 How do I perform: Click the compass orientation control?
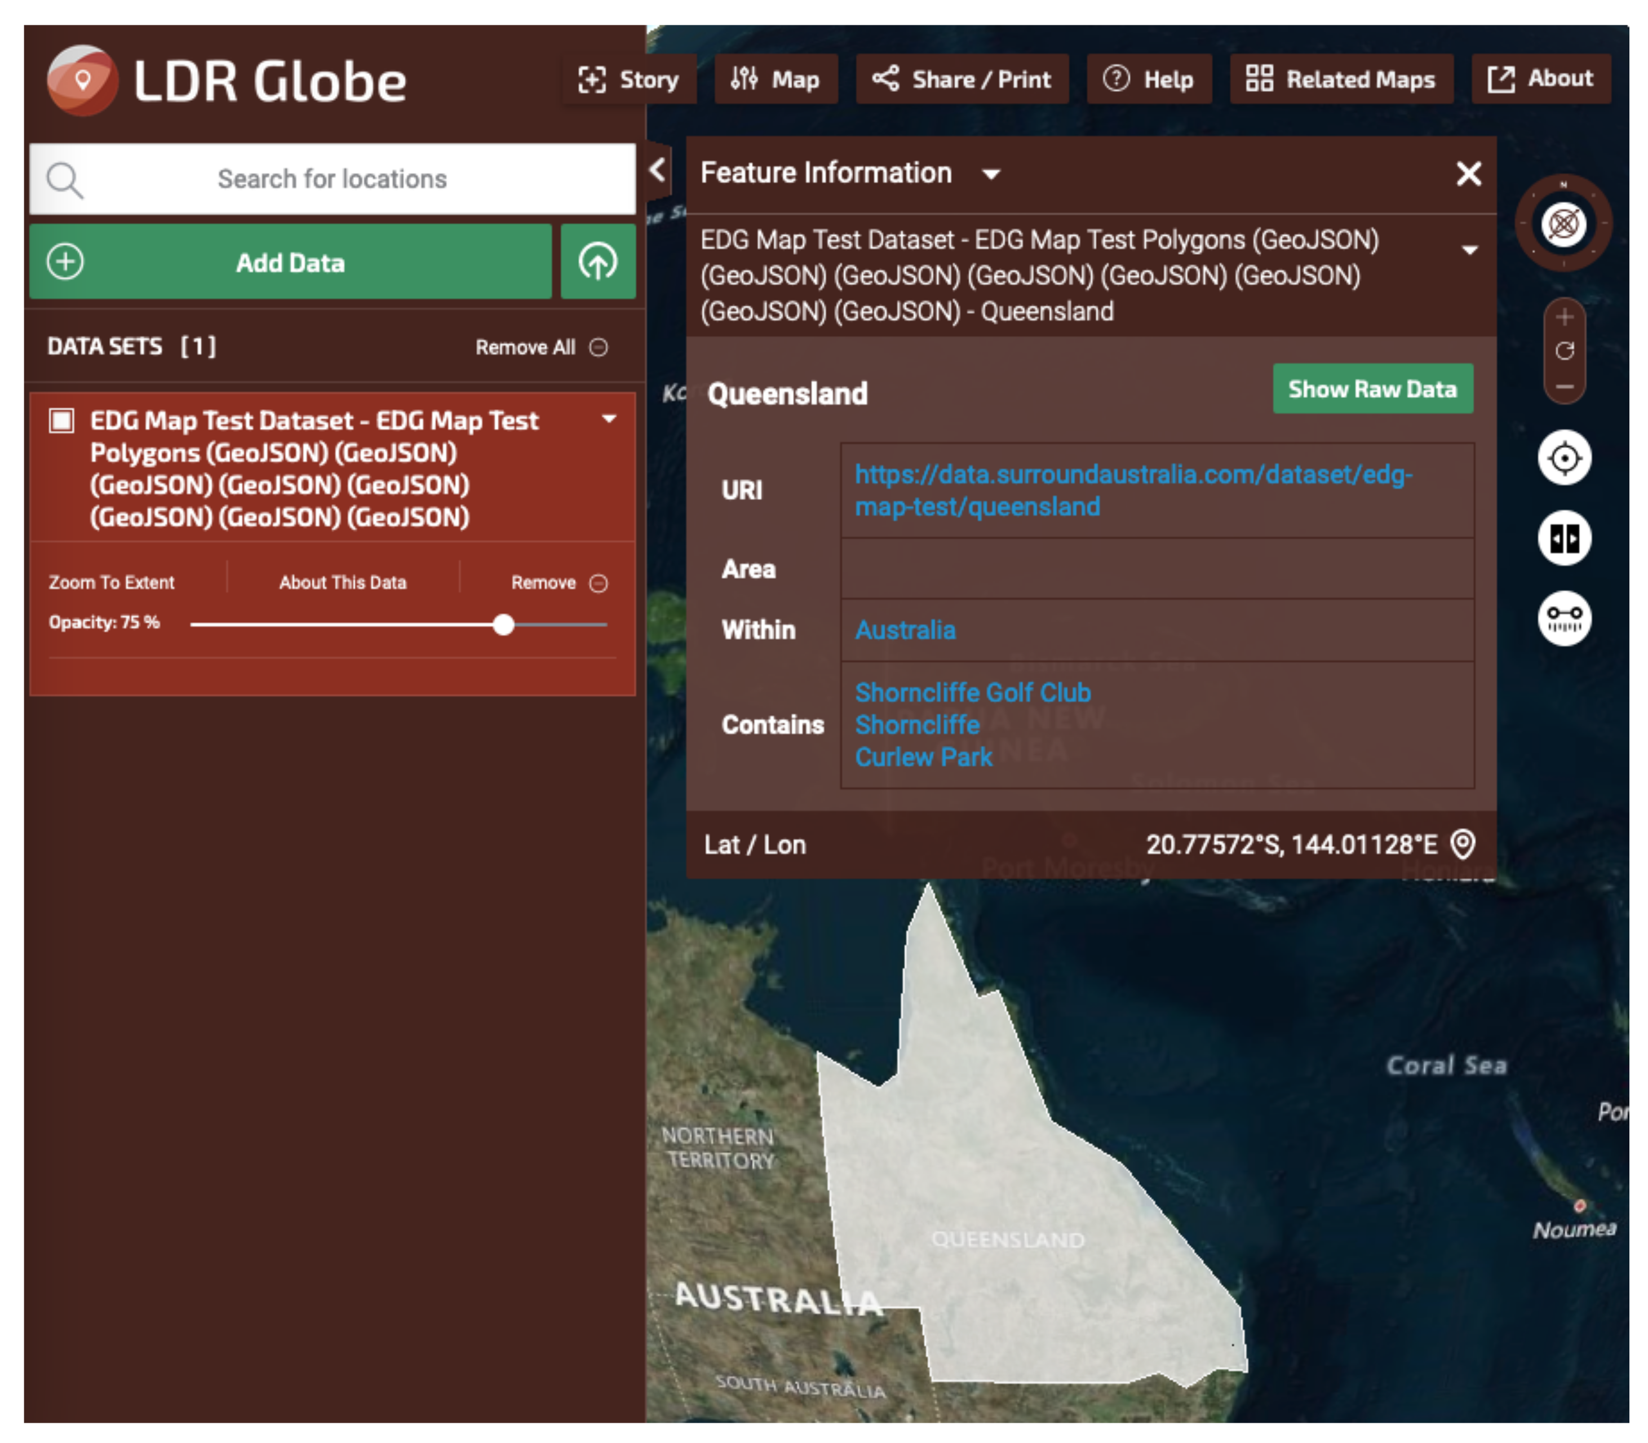(1563, 223)
